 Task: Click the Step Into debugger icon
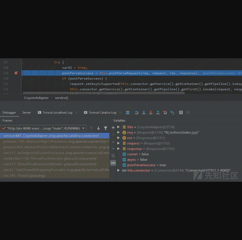[x=144, y=112]
